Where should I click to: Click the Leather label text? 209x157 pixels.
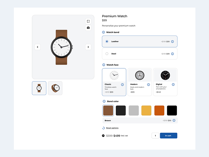point(115,41)
